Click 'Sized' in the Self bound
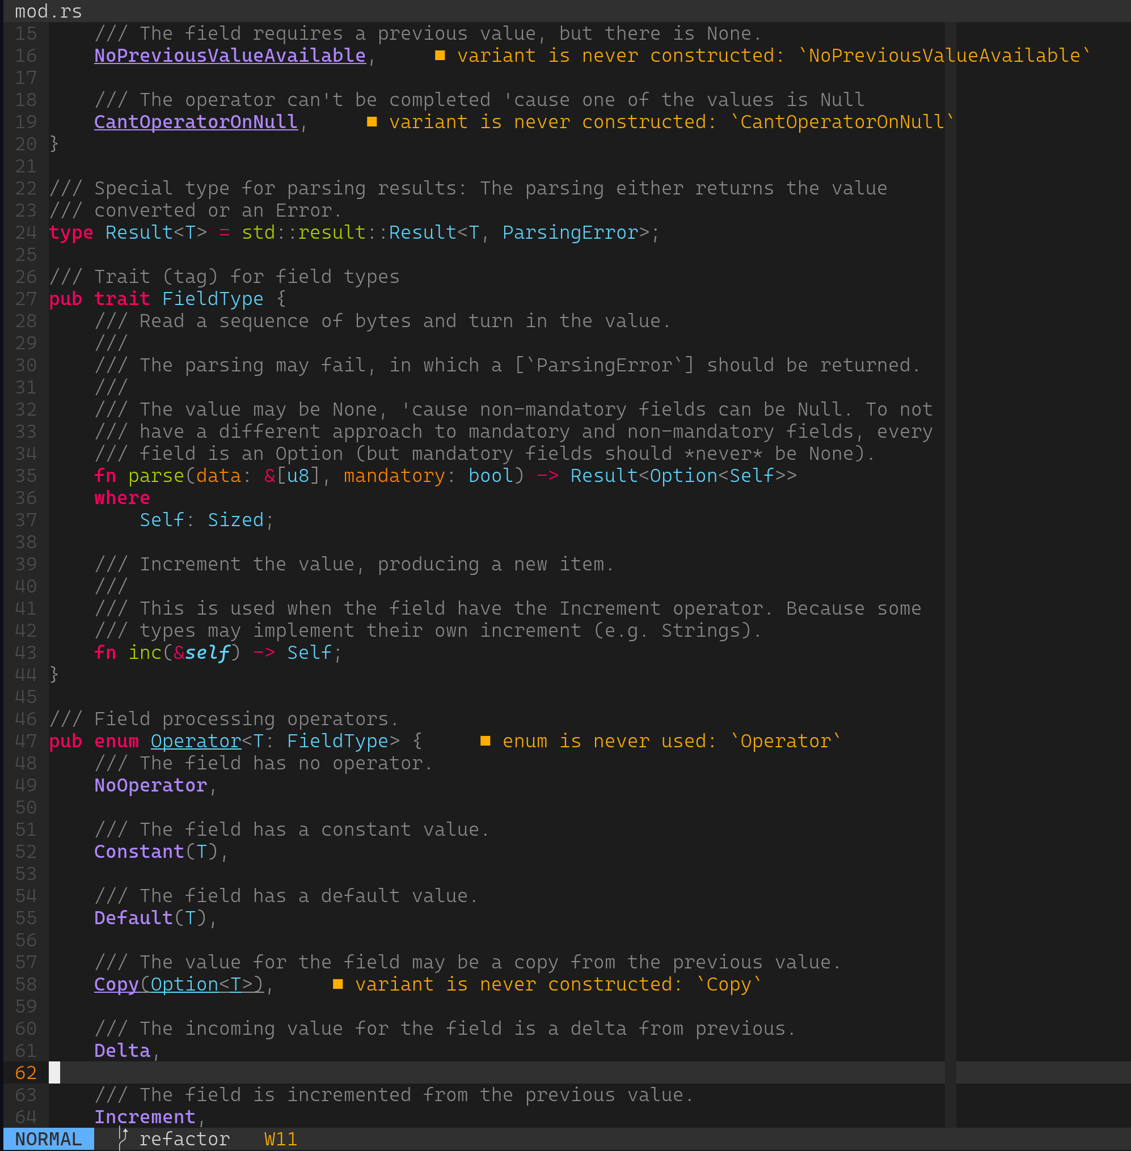 point(235,520)
